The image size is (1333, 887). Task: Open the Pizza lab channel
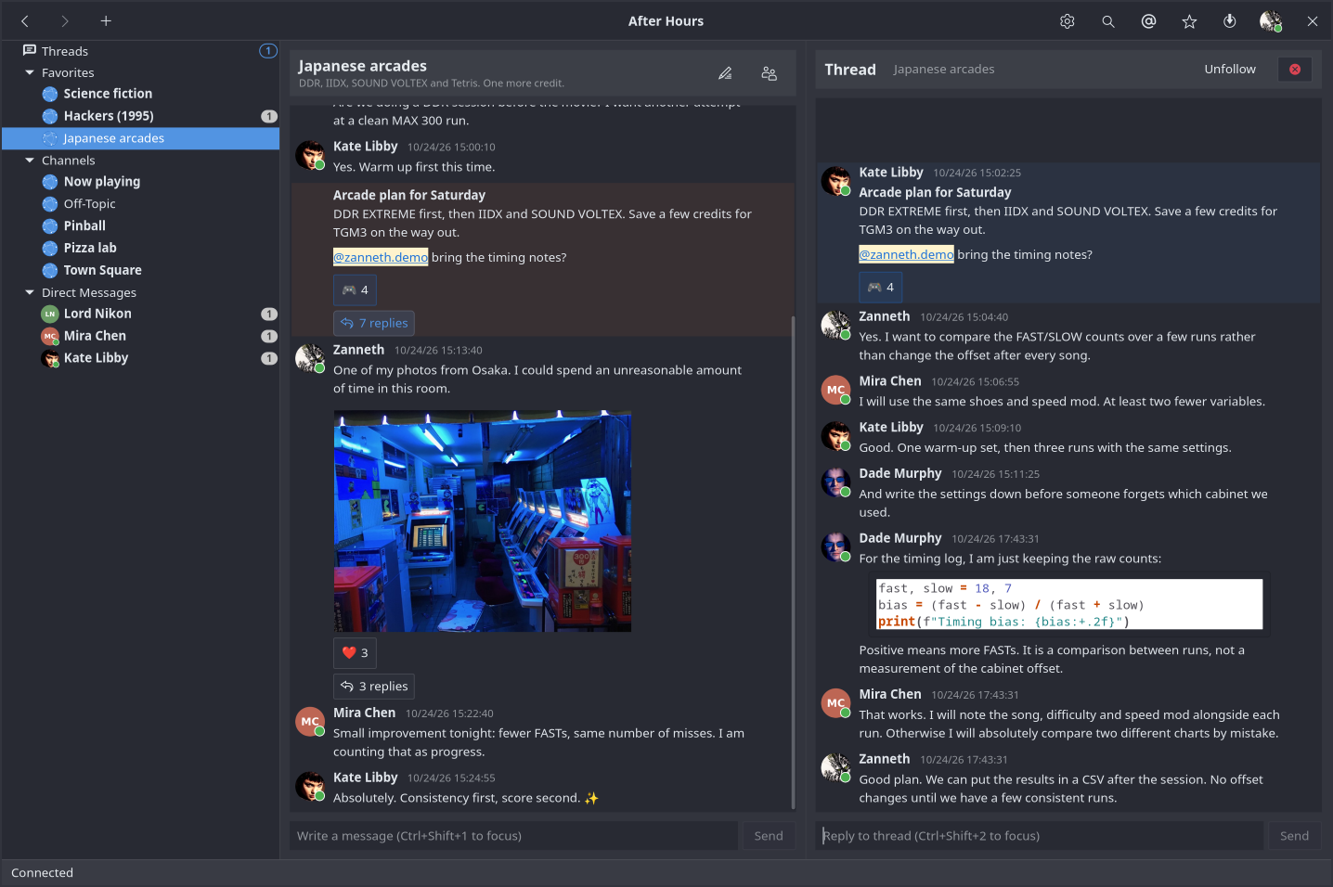click(x=140, y=248)
